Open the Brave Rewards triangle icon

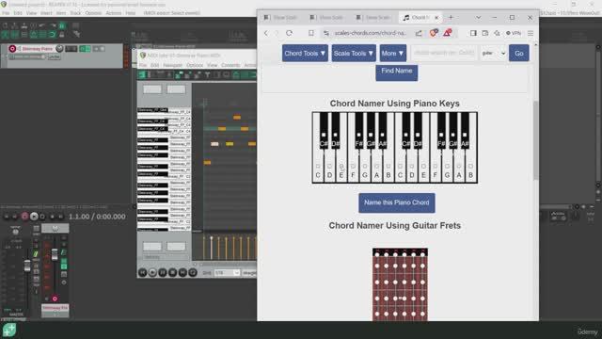click(448, 33)
